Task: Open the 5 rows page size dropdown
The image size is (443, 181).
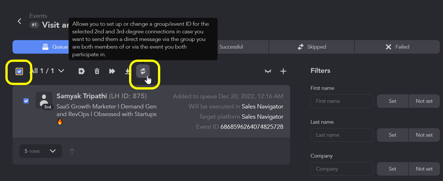Action: click(41, 151)
